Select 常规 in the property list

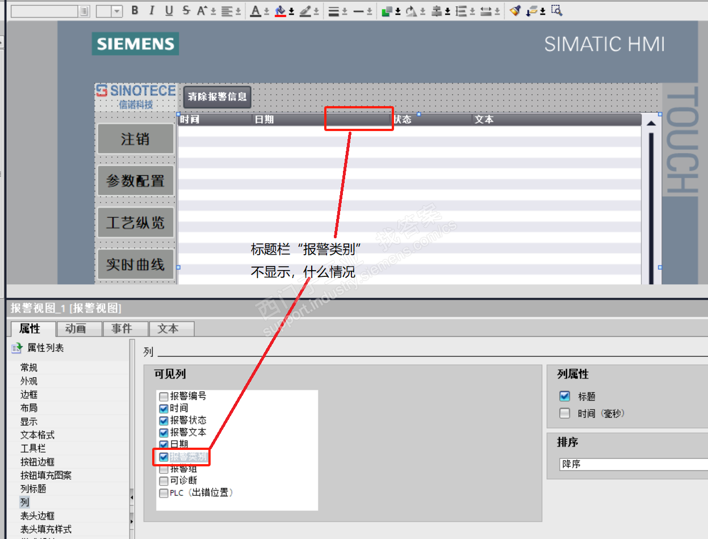(29, 368)
